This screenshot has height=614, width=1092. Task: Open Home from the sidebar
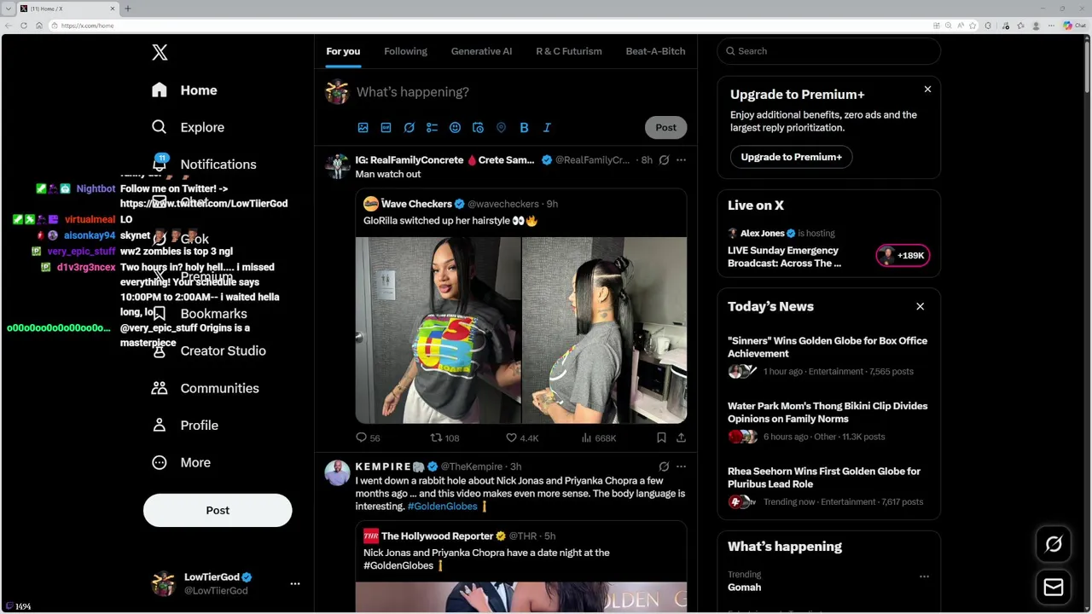pos(184,90)
